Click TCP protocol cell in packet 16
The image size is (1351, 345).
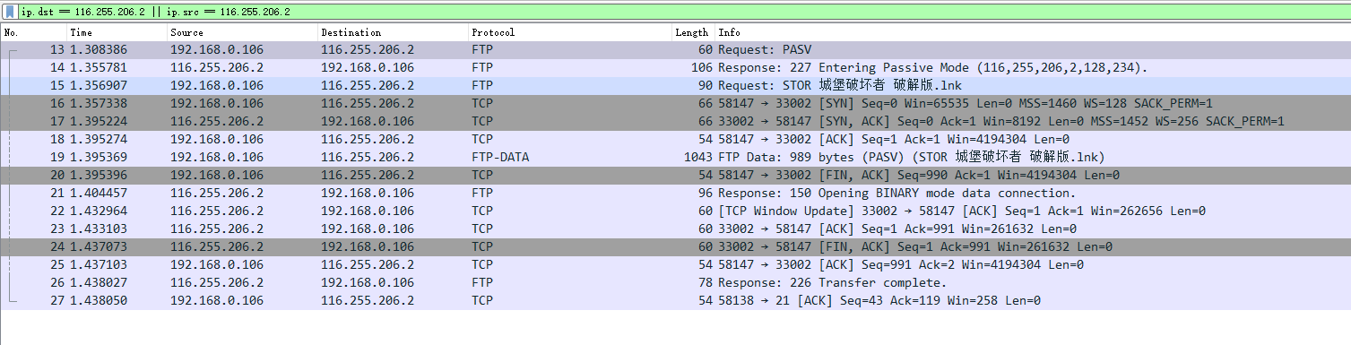click(482, 103)
